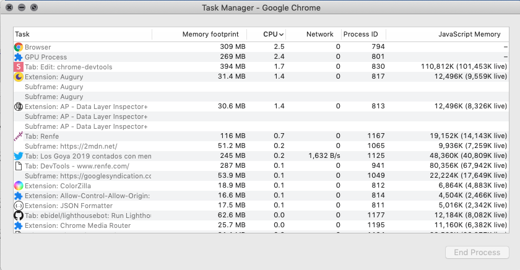Click the Twitter bird icon of Los Goya tab
This screenshot has width=520, height=270.
click(19, 156)
